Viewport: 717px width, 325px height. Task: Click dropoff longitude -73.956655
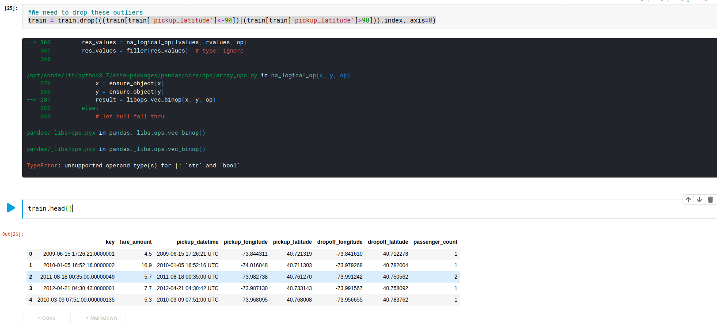tap(349, 300)
